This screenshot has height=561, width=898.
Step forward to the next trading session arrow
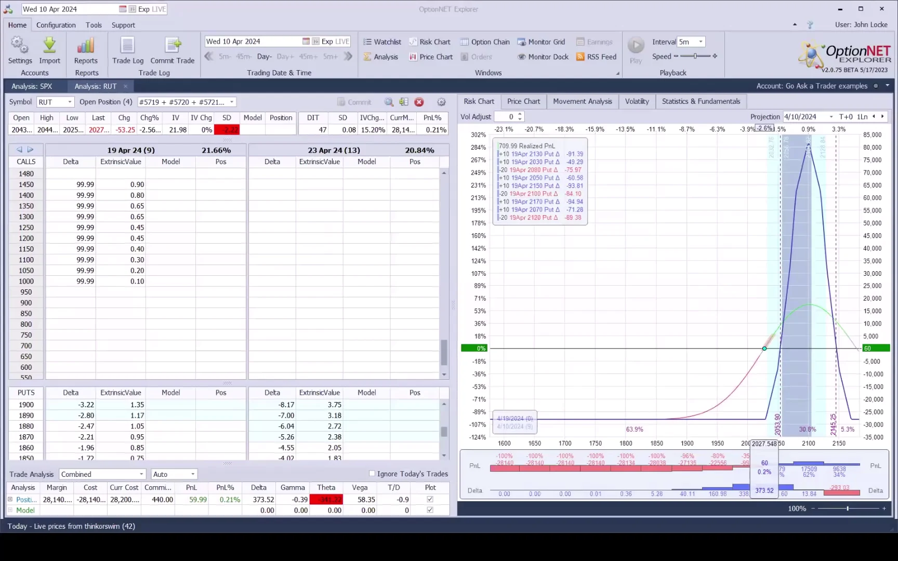click(x=348, y=56)
